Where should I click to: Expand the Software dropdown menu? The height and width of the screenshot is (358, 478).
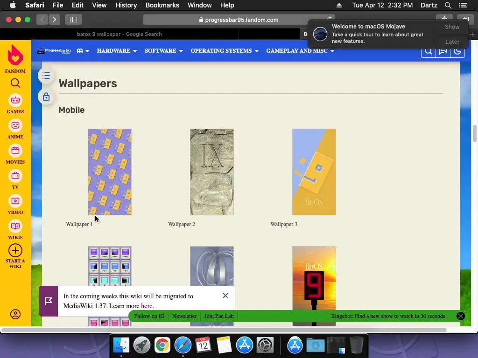[164, 51]
